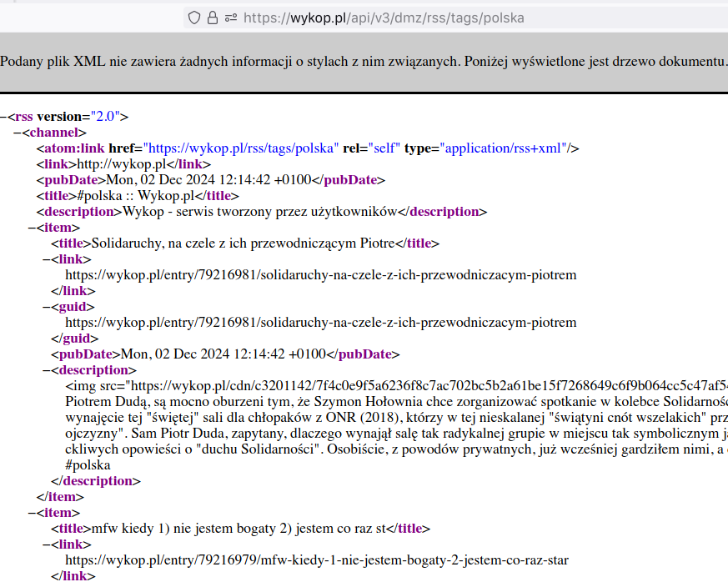
Task: Click the wykop.pl URL in address bar
Action: pos(384,18)
